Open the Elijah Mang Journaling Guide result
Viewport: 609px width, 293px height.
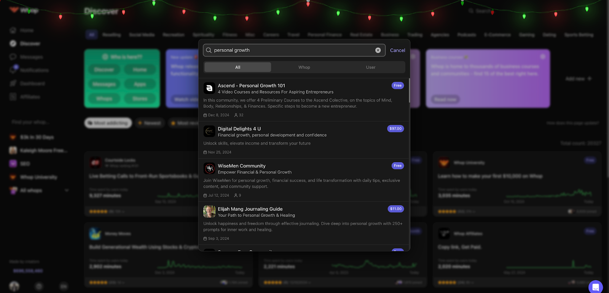304,223
